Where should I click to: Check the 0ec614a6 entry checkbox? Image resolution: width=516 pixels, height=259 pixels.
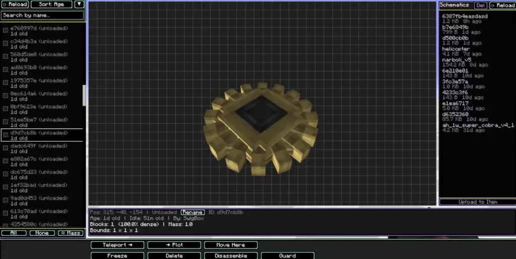pos(6,96)
